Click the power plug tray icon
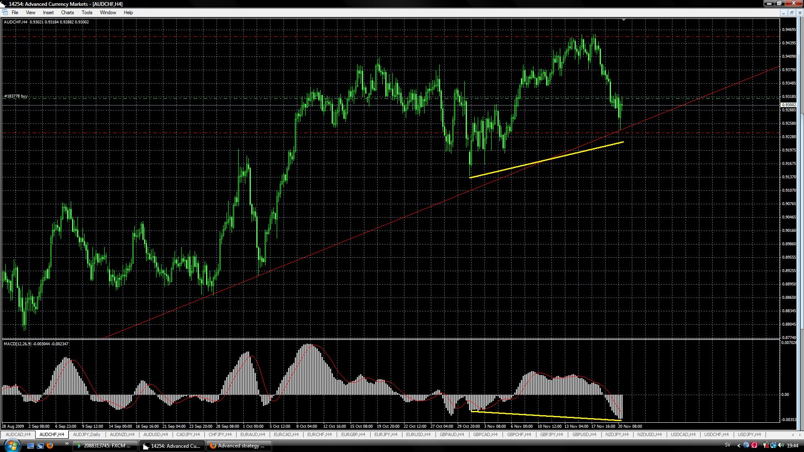Image resolution: width=804 pixels, height=452 pixels. (766, 445)
